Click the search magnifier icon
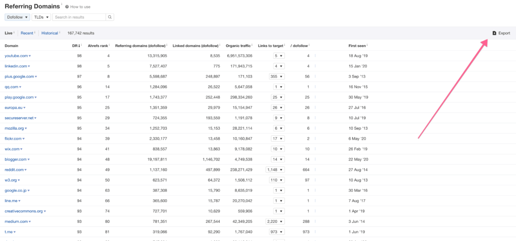Viewport: 516px width, 241px height. (110, 17)
